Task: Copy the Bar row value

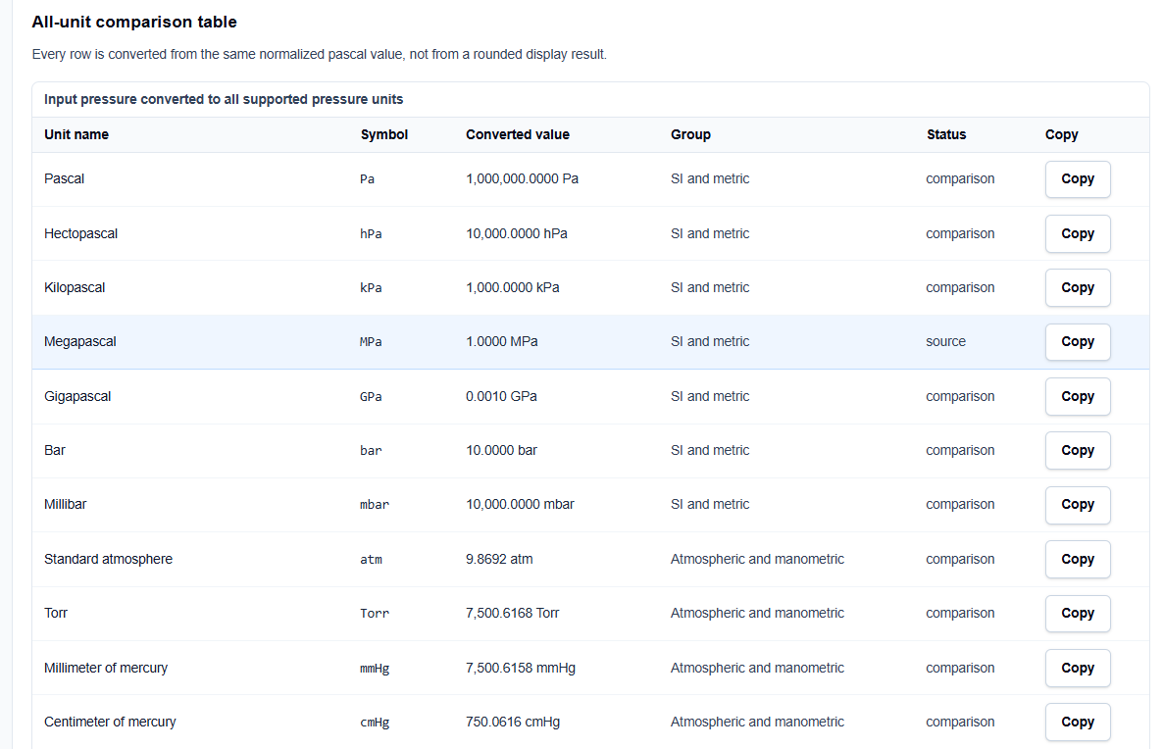Action: (x=1077, y=450)
